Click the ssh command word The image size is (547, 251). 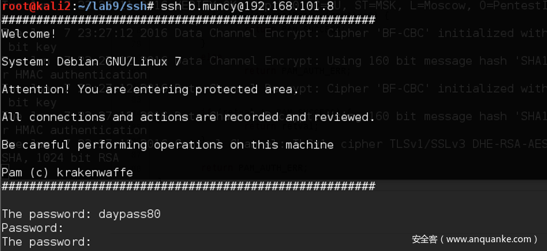[171, 6]
